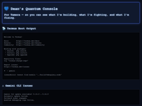Click the "Automatic update failed." line
The width and height of the screenshot is (142, 106).
click(16, 96)
